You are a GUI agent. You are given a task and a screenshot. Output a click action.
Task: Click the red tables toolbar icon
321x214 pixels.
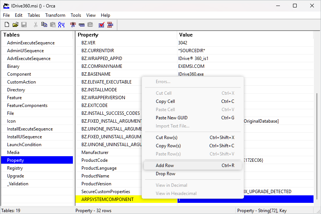click(110, 25)
